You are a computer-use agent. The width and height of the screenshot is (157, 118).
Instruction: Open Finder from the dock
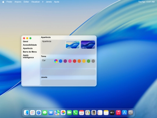tap(26, 112)
